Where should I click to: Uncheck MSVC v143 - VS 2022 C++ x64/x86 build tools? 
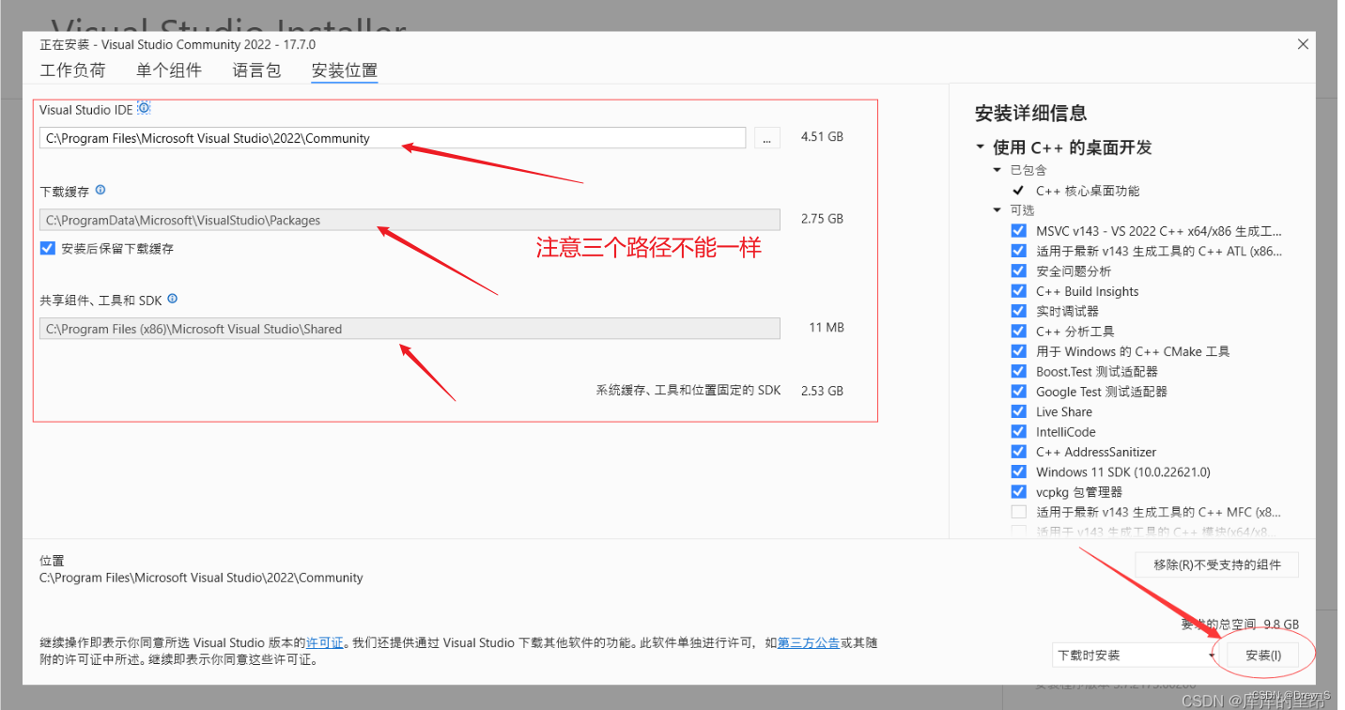pos(1018,230)
